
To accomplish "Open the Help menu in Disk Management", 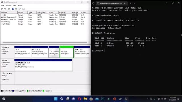I will pos(20,6).
